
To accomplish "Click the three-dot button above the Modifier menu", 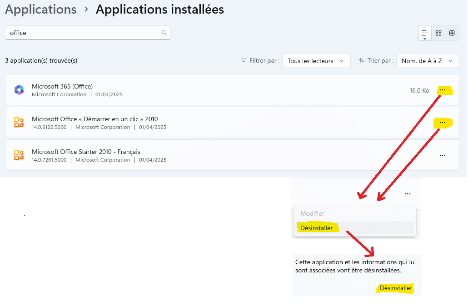I will tap(408, 194).
